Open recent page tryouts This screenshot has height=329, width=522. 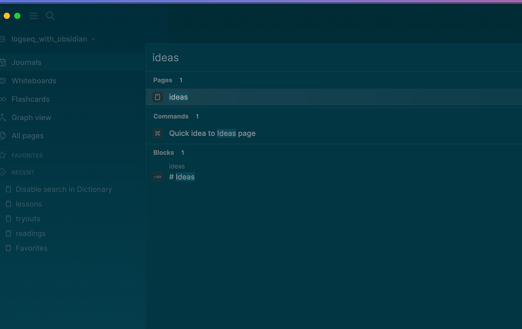point(28,219)
